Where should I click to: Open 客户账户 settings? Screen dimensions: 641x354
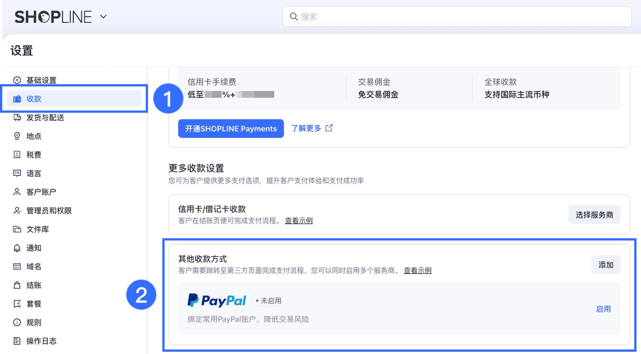coord(41,192)
